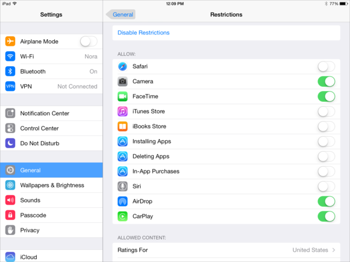Tap the 'United States' value text
The height and width of the screenshot is (262, 350).
(x=310, y=250)
